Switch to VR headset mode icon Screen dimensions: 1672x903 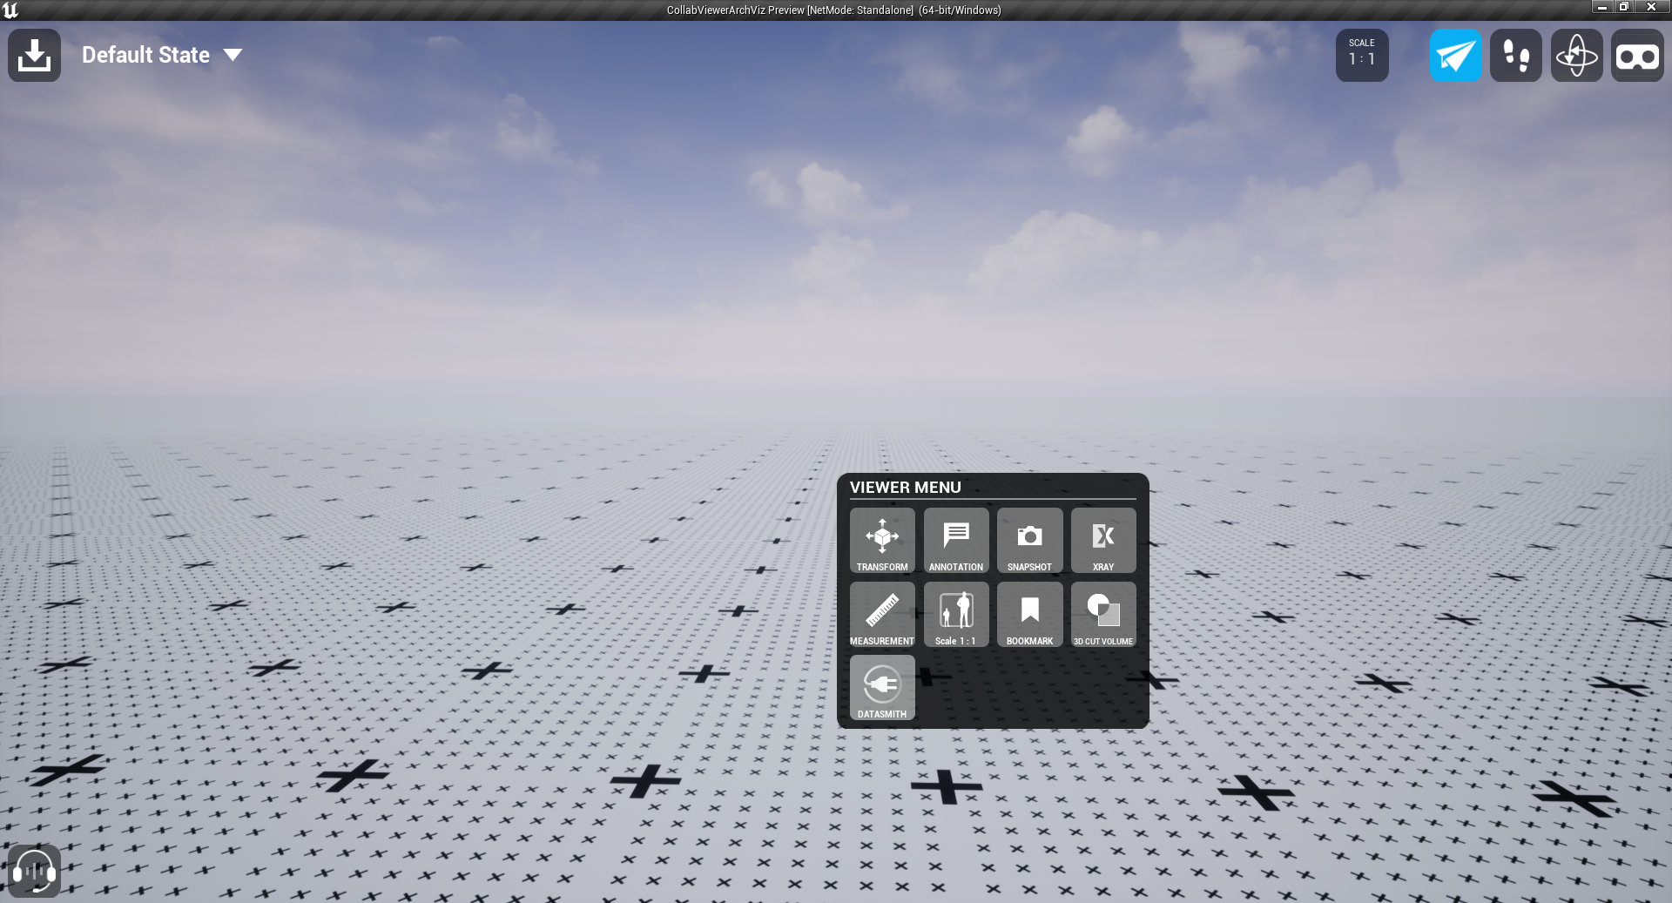tap(1637, 56)
